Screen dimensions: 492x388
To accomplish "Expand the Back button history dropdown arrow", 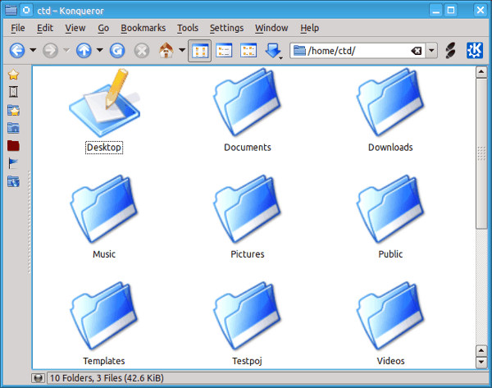I will (x=33, y=51).
